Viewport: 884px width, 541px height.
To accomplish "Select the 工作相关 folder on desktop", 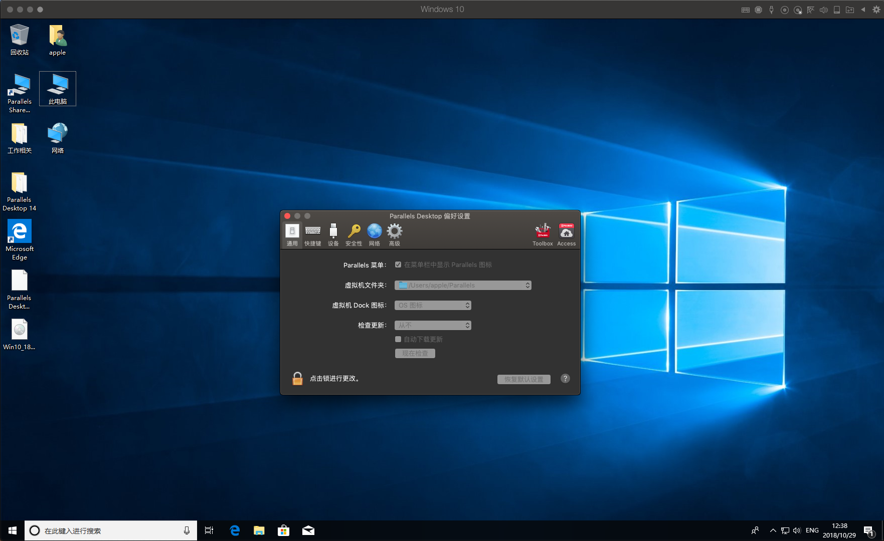I will (20, 138).
